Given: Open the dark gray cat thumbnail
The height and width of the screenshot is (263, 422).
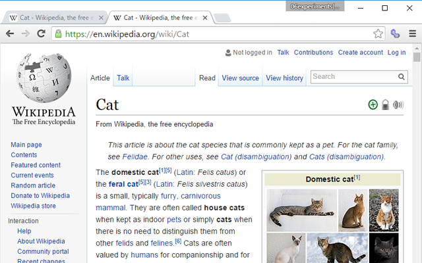Looking at the screenshot, I should [384, 248].
